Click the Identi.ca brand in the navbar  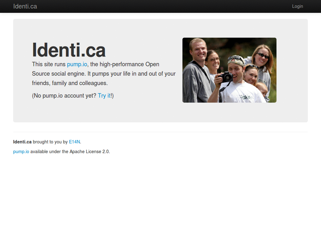click(25, 6)
